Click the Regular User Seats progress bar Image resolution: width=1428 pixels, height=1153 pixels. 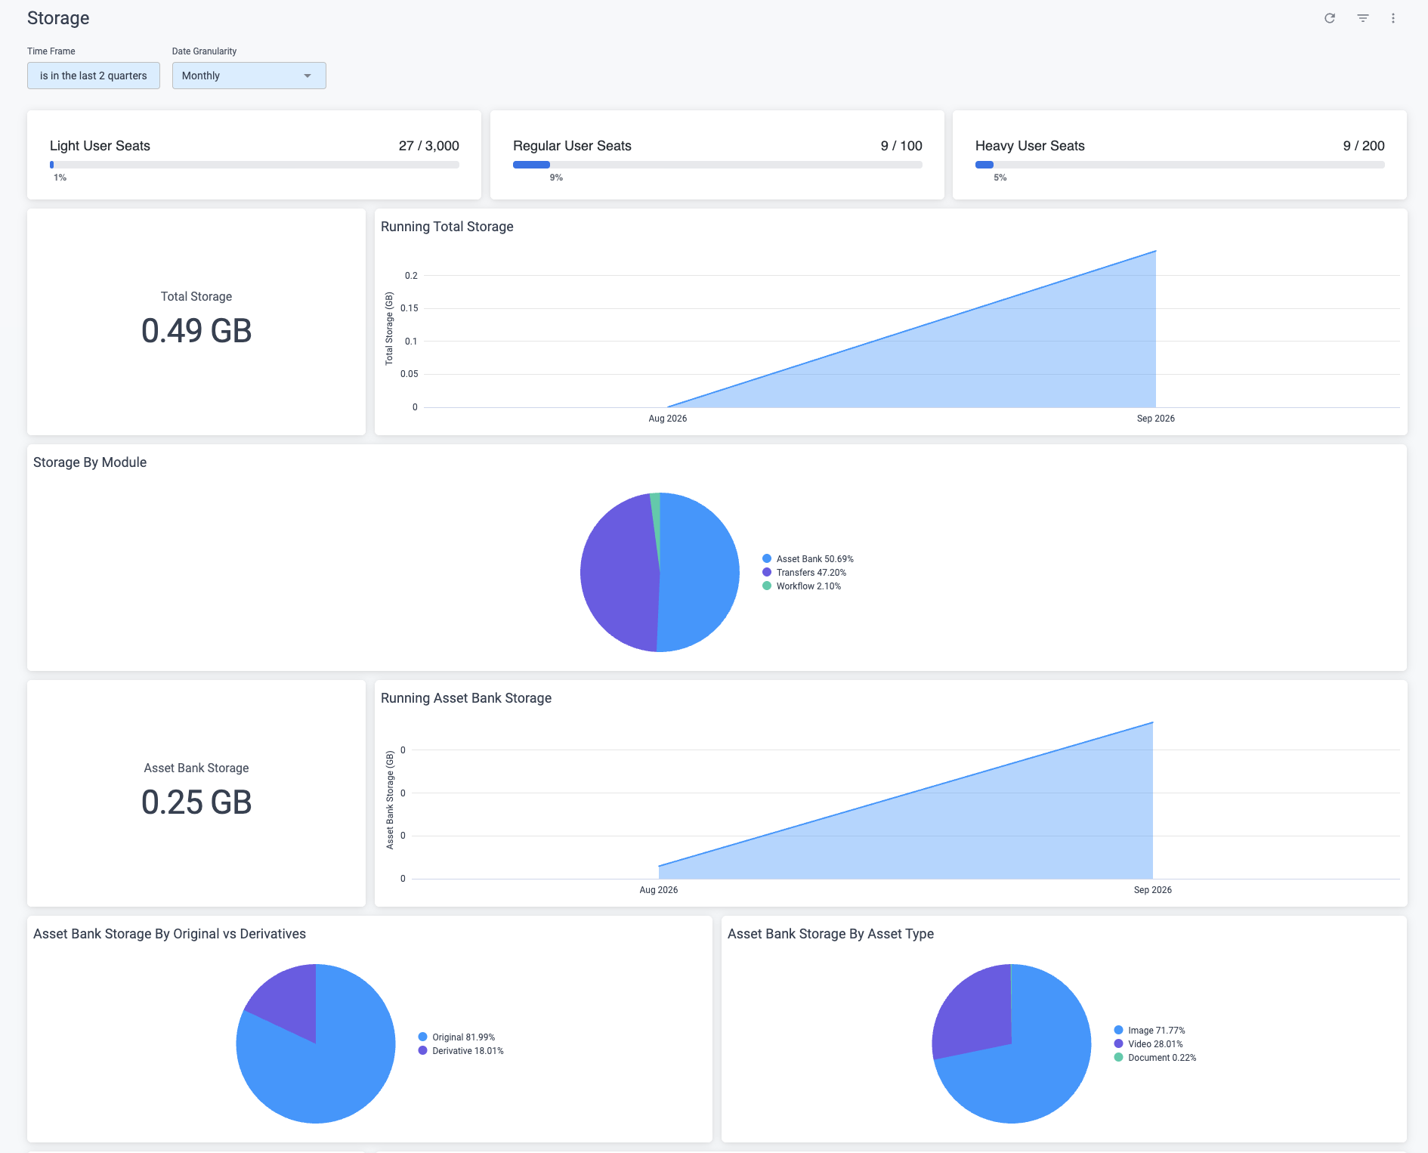click(x=718, y=165)
